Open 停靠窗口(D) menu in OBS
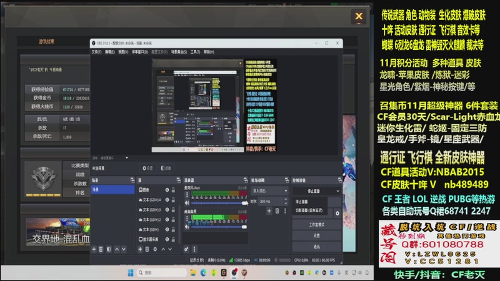Screen dimensions: 500x281 [x=140, y=52]
